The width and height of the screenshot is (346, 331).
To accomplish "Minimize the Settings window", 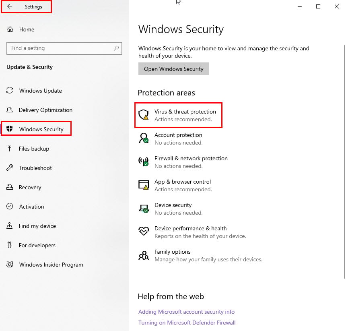I will 299,6.
